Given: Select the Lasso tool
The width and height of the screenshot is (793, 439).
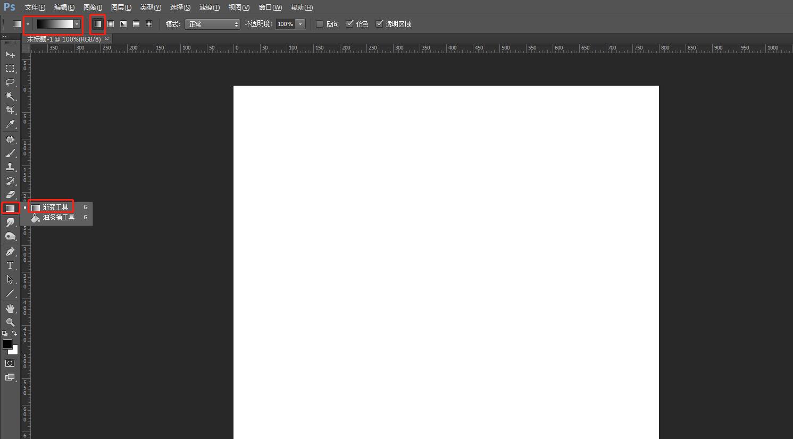Looking at the screenshot, I should [10, 82].
